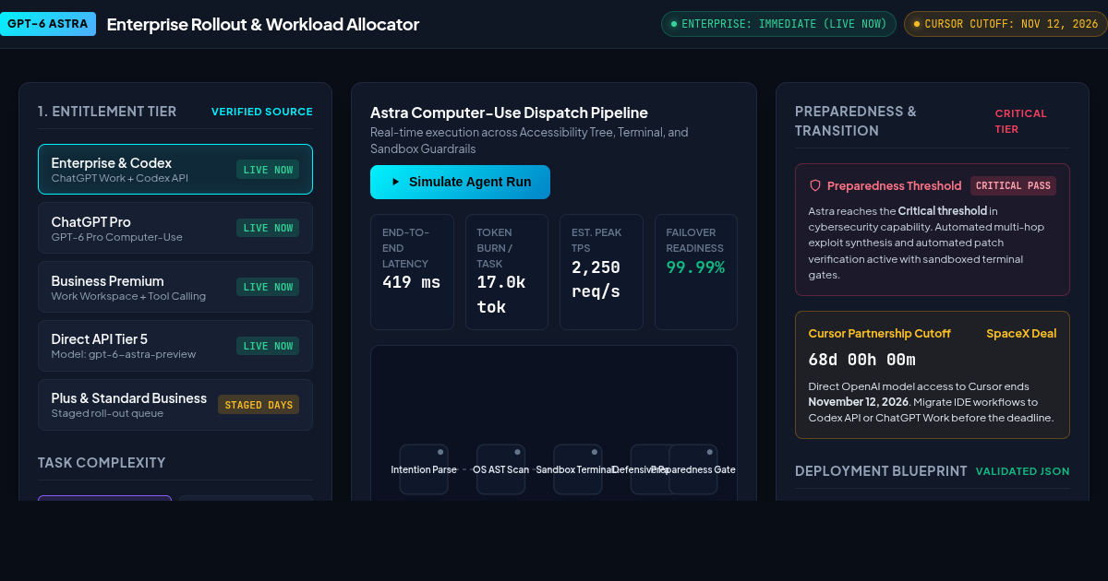Click the Preparedness Threshold card title
The width and height of the screenshot is (1108, 581).
click(x=894, y=185)
